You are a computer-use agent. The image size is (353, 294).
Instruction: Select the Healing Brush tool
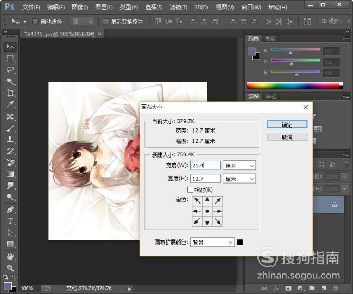(x=10, y=117)
